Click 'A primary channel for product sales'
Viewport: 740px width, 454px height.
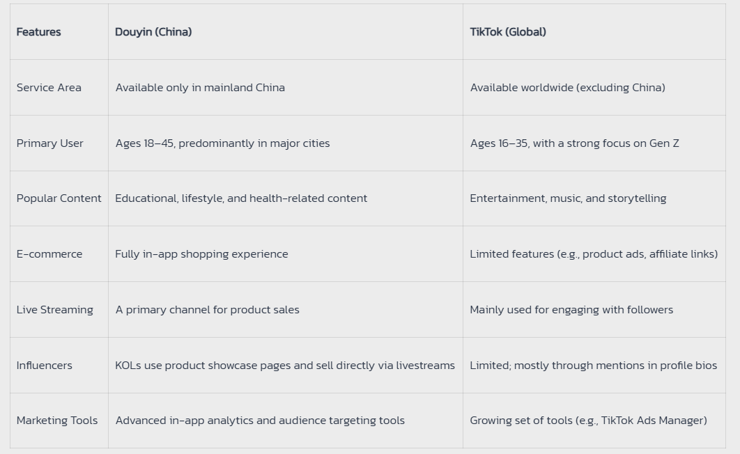207,310
